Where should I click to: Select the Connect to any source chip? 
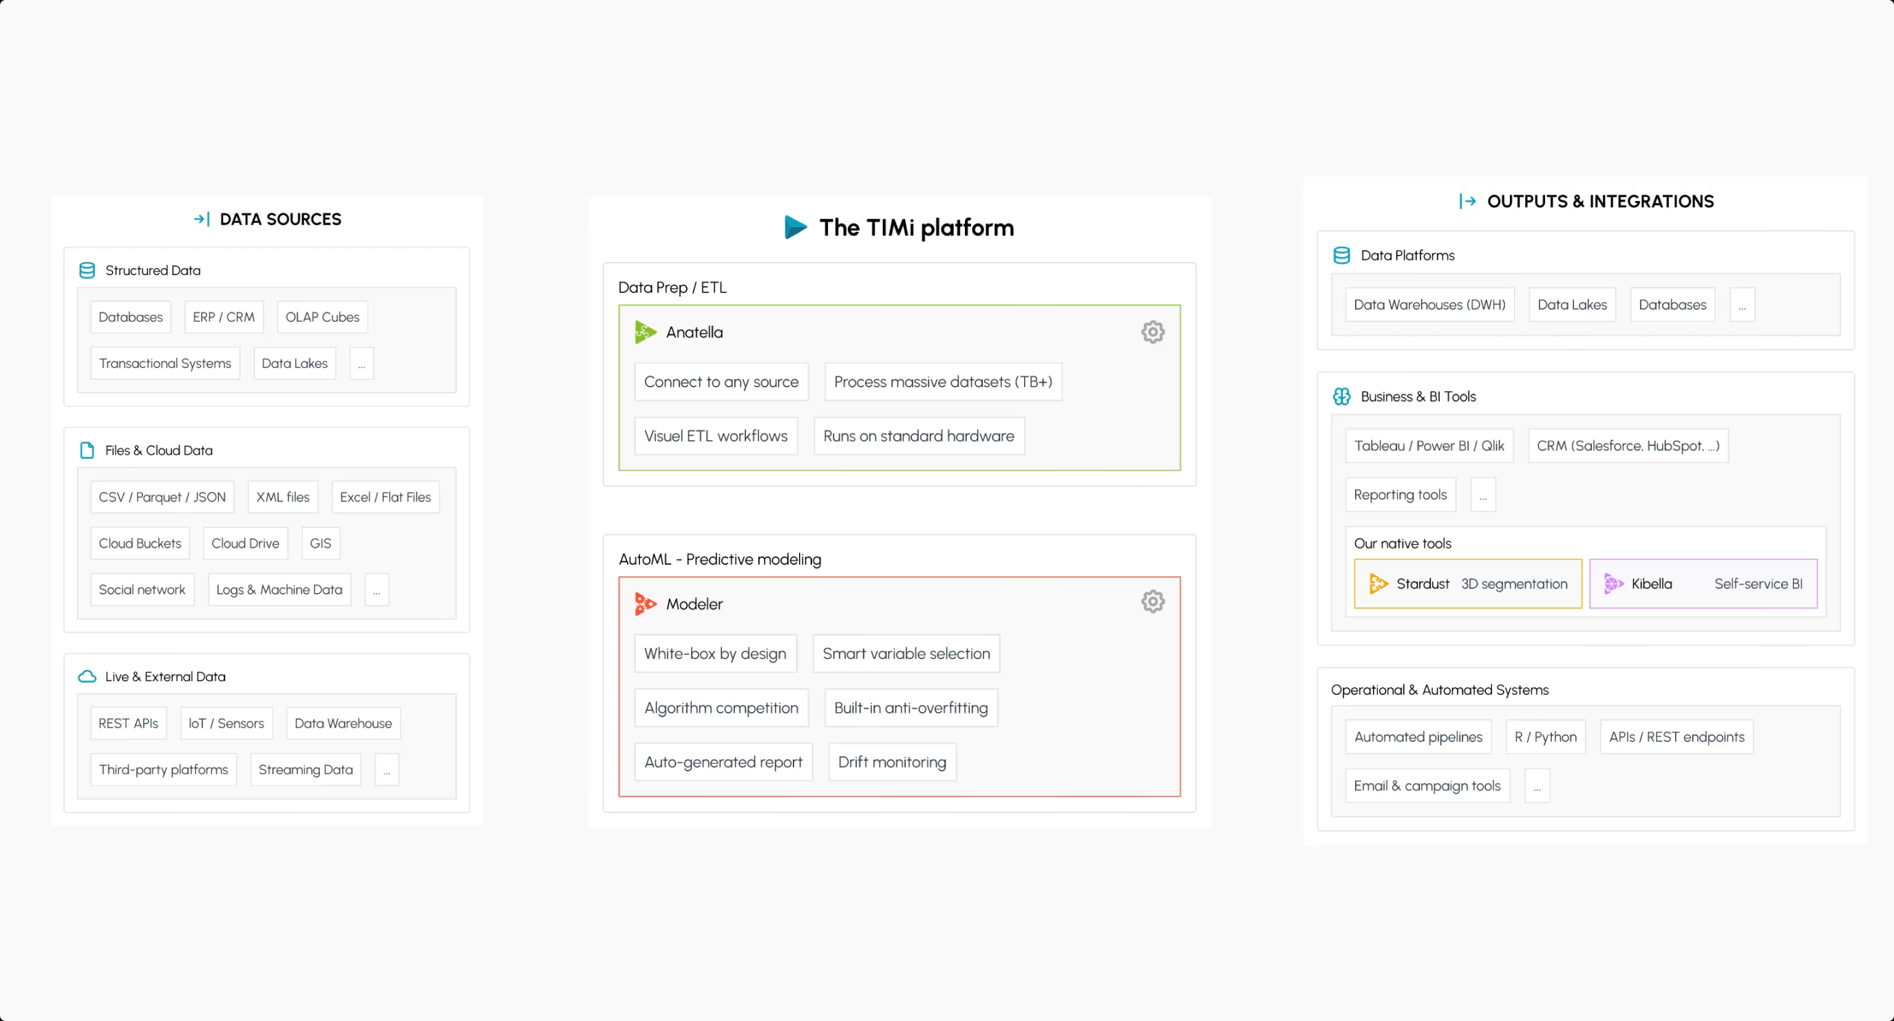pos(721,381)
